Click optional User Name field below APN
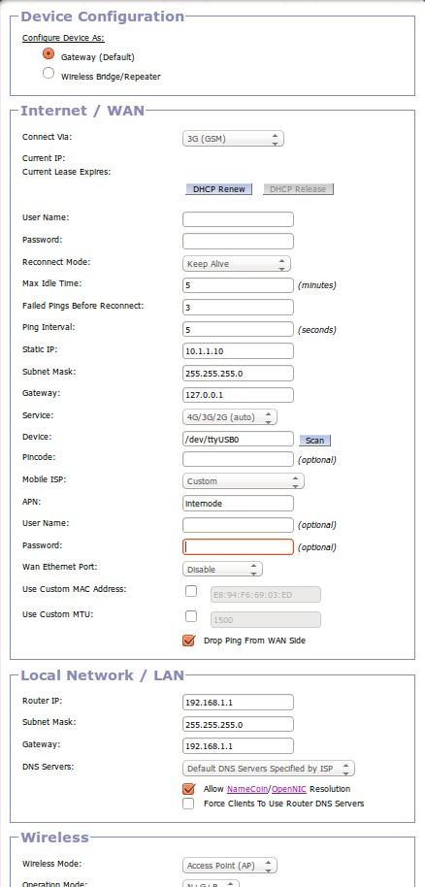The image size is (425, 887). tap(238, 525)
